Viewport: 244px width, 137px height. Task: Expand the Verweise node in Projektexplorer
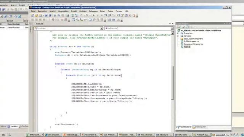(x=178, y=36)
